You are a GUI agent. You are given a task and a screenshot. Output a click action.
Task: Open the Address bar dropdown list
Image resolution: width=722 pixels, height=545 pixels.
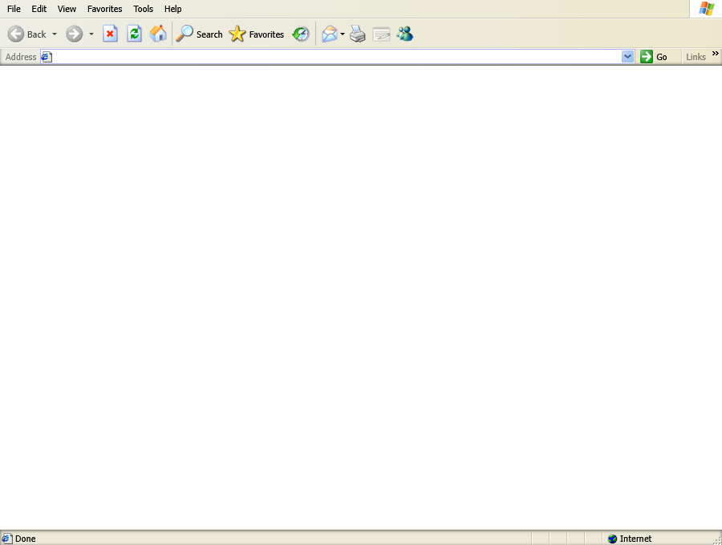click(628, 57)
